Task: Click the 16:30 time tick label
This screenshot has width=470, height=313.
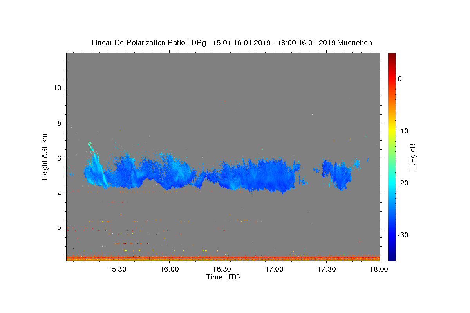Action: (222, 269)
